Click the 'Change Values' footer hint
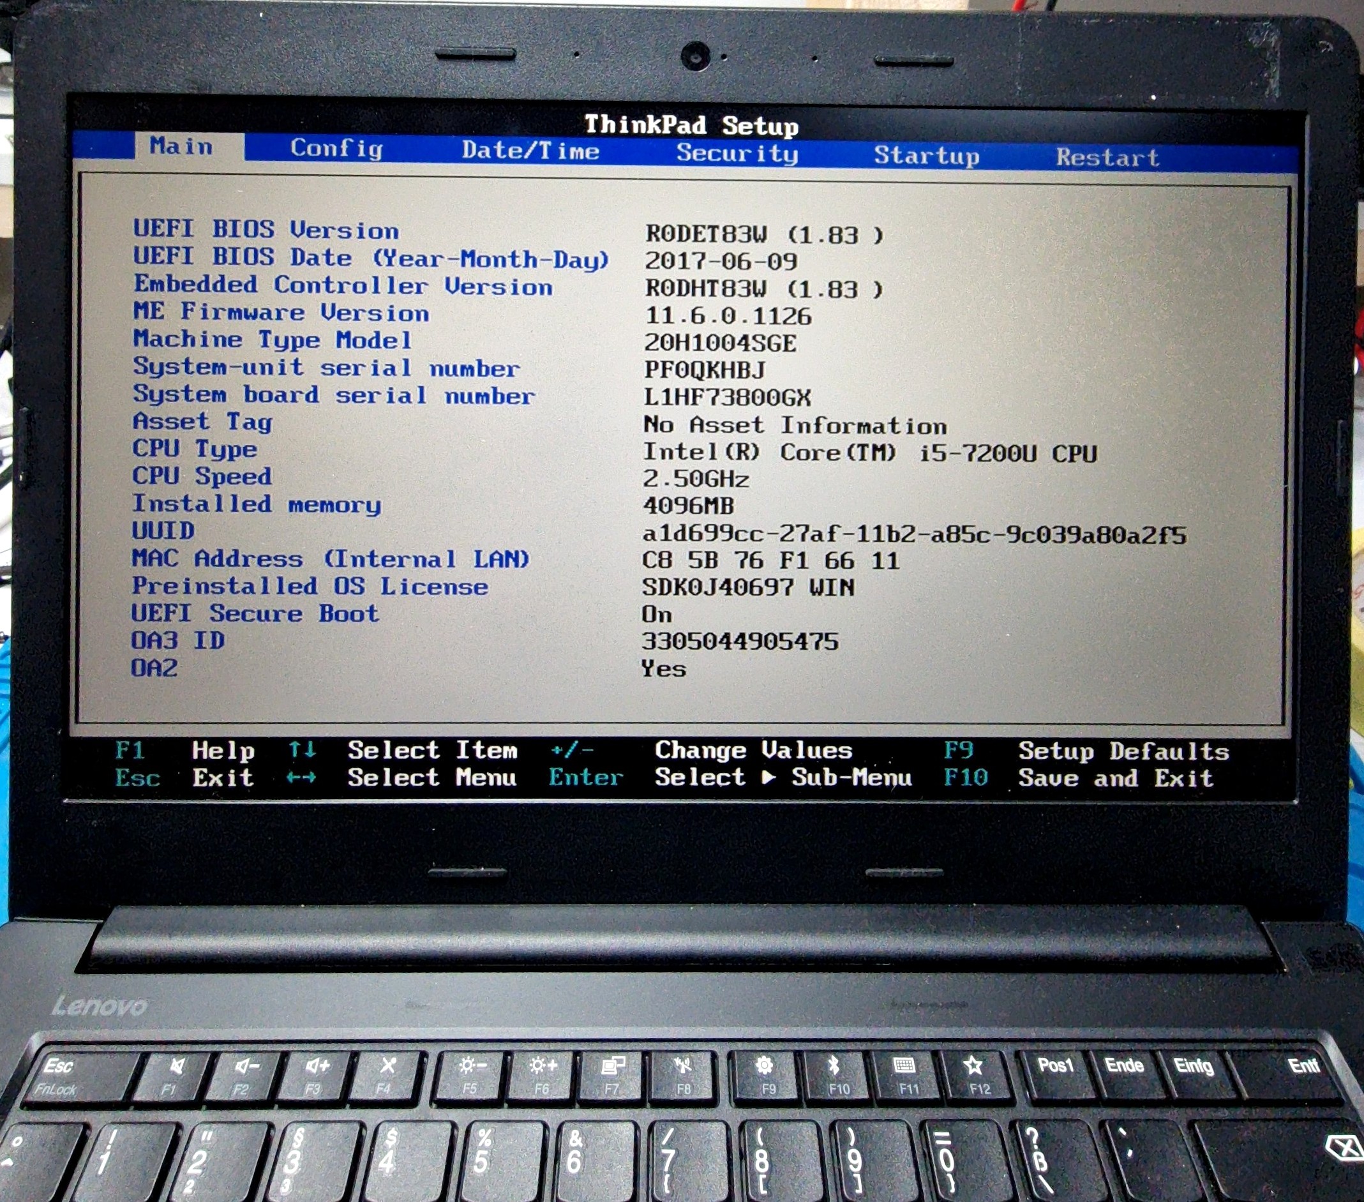This screenshot has width=1364, height=1202. coord(753,751)
